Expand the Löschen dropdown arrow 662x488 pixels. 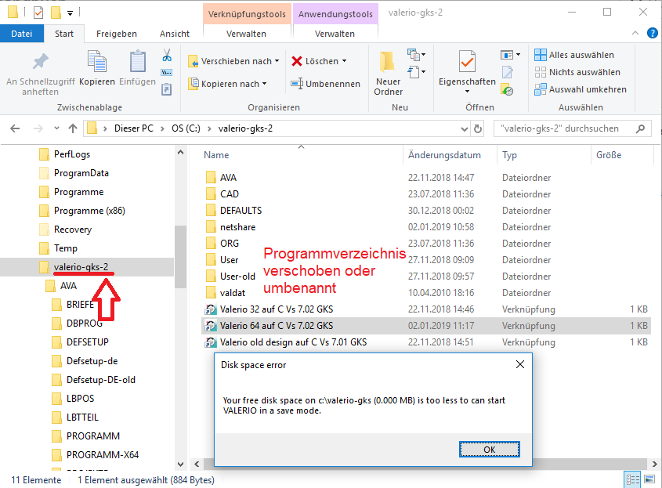click(x=344, y=61)
